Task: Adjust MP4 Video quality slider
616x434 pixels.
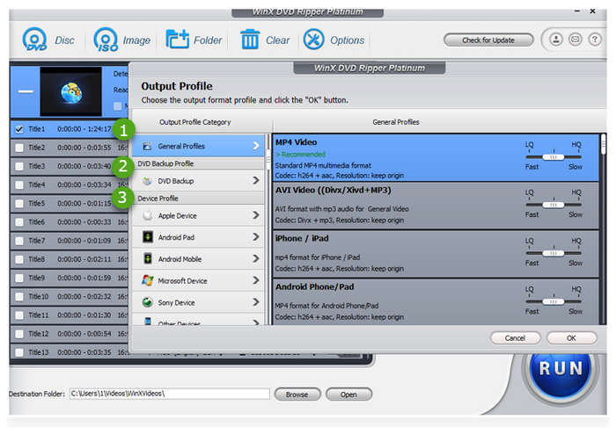Action: pos(554,157)
